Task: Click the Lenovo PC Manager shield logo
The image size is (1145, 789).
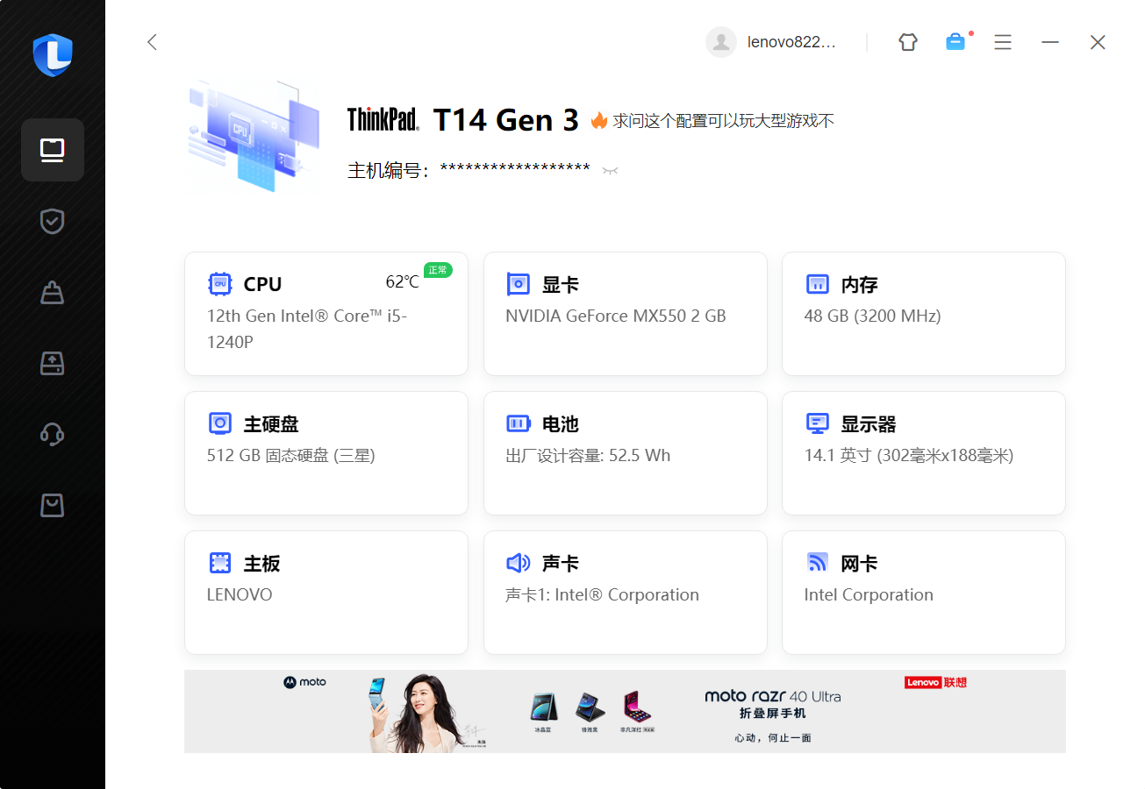Action: (x=53, y=55)
